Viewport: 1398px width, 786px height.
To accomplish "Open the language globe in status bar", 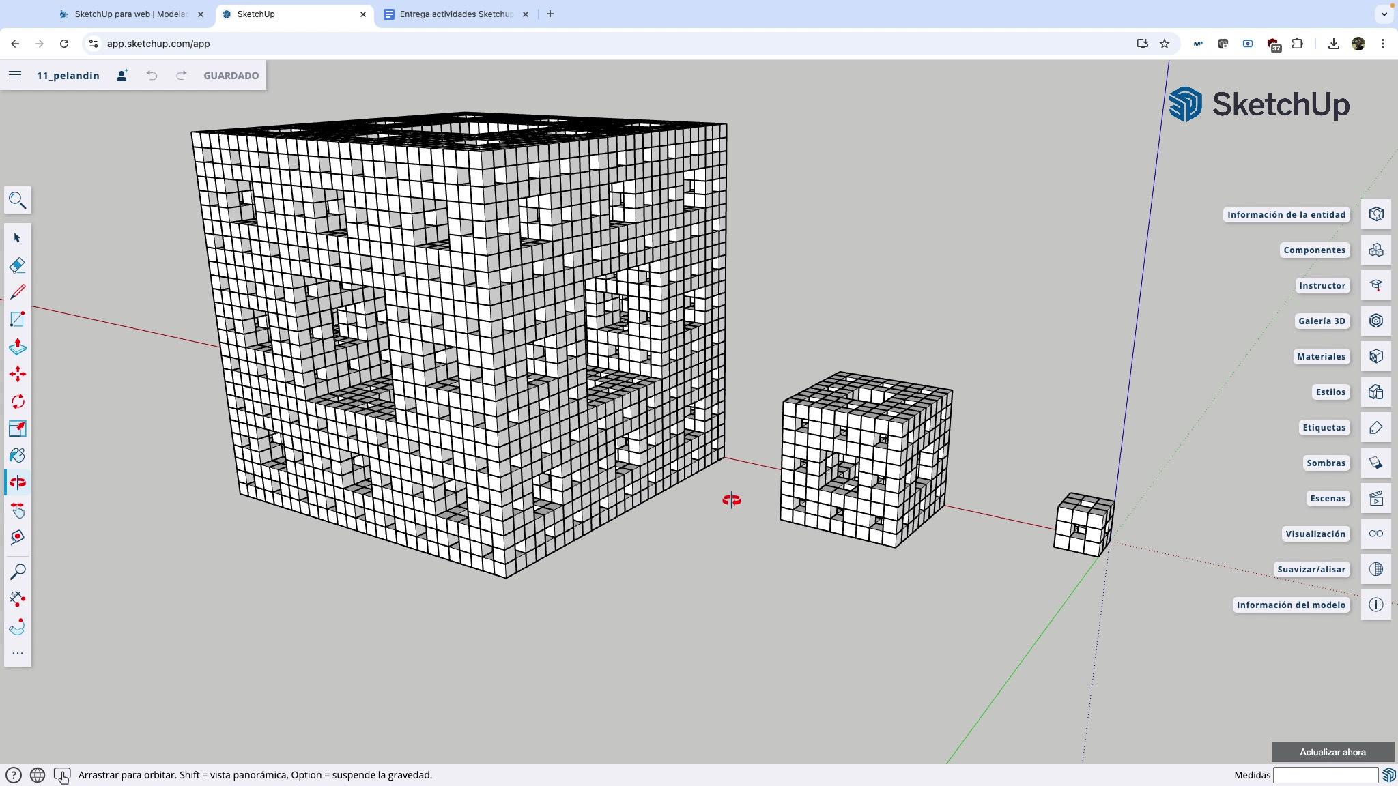I will point(38,775).
